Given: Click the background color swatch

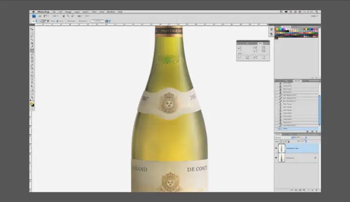Looking at the screenshot, I should 33,105.
